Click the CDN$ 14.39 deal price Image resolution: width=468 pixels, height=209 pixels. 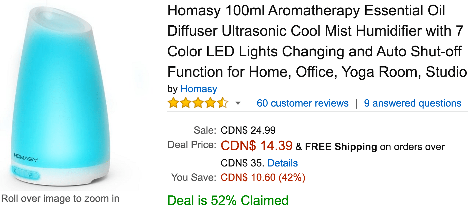[x=257, y=146]
